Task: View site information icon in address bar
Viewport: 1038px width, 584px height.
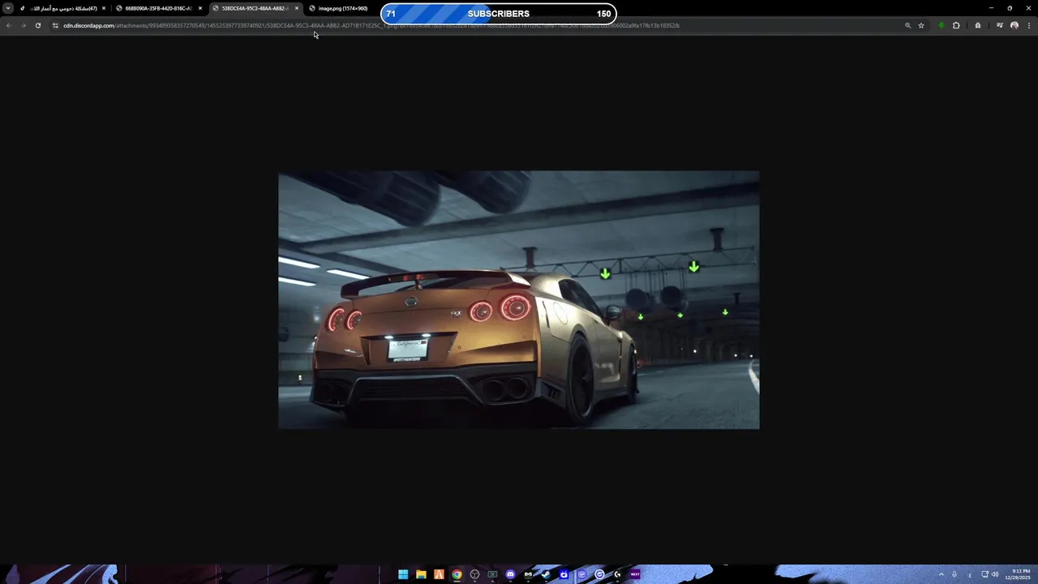Action: [55, 25]
